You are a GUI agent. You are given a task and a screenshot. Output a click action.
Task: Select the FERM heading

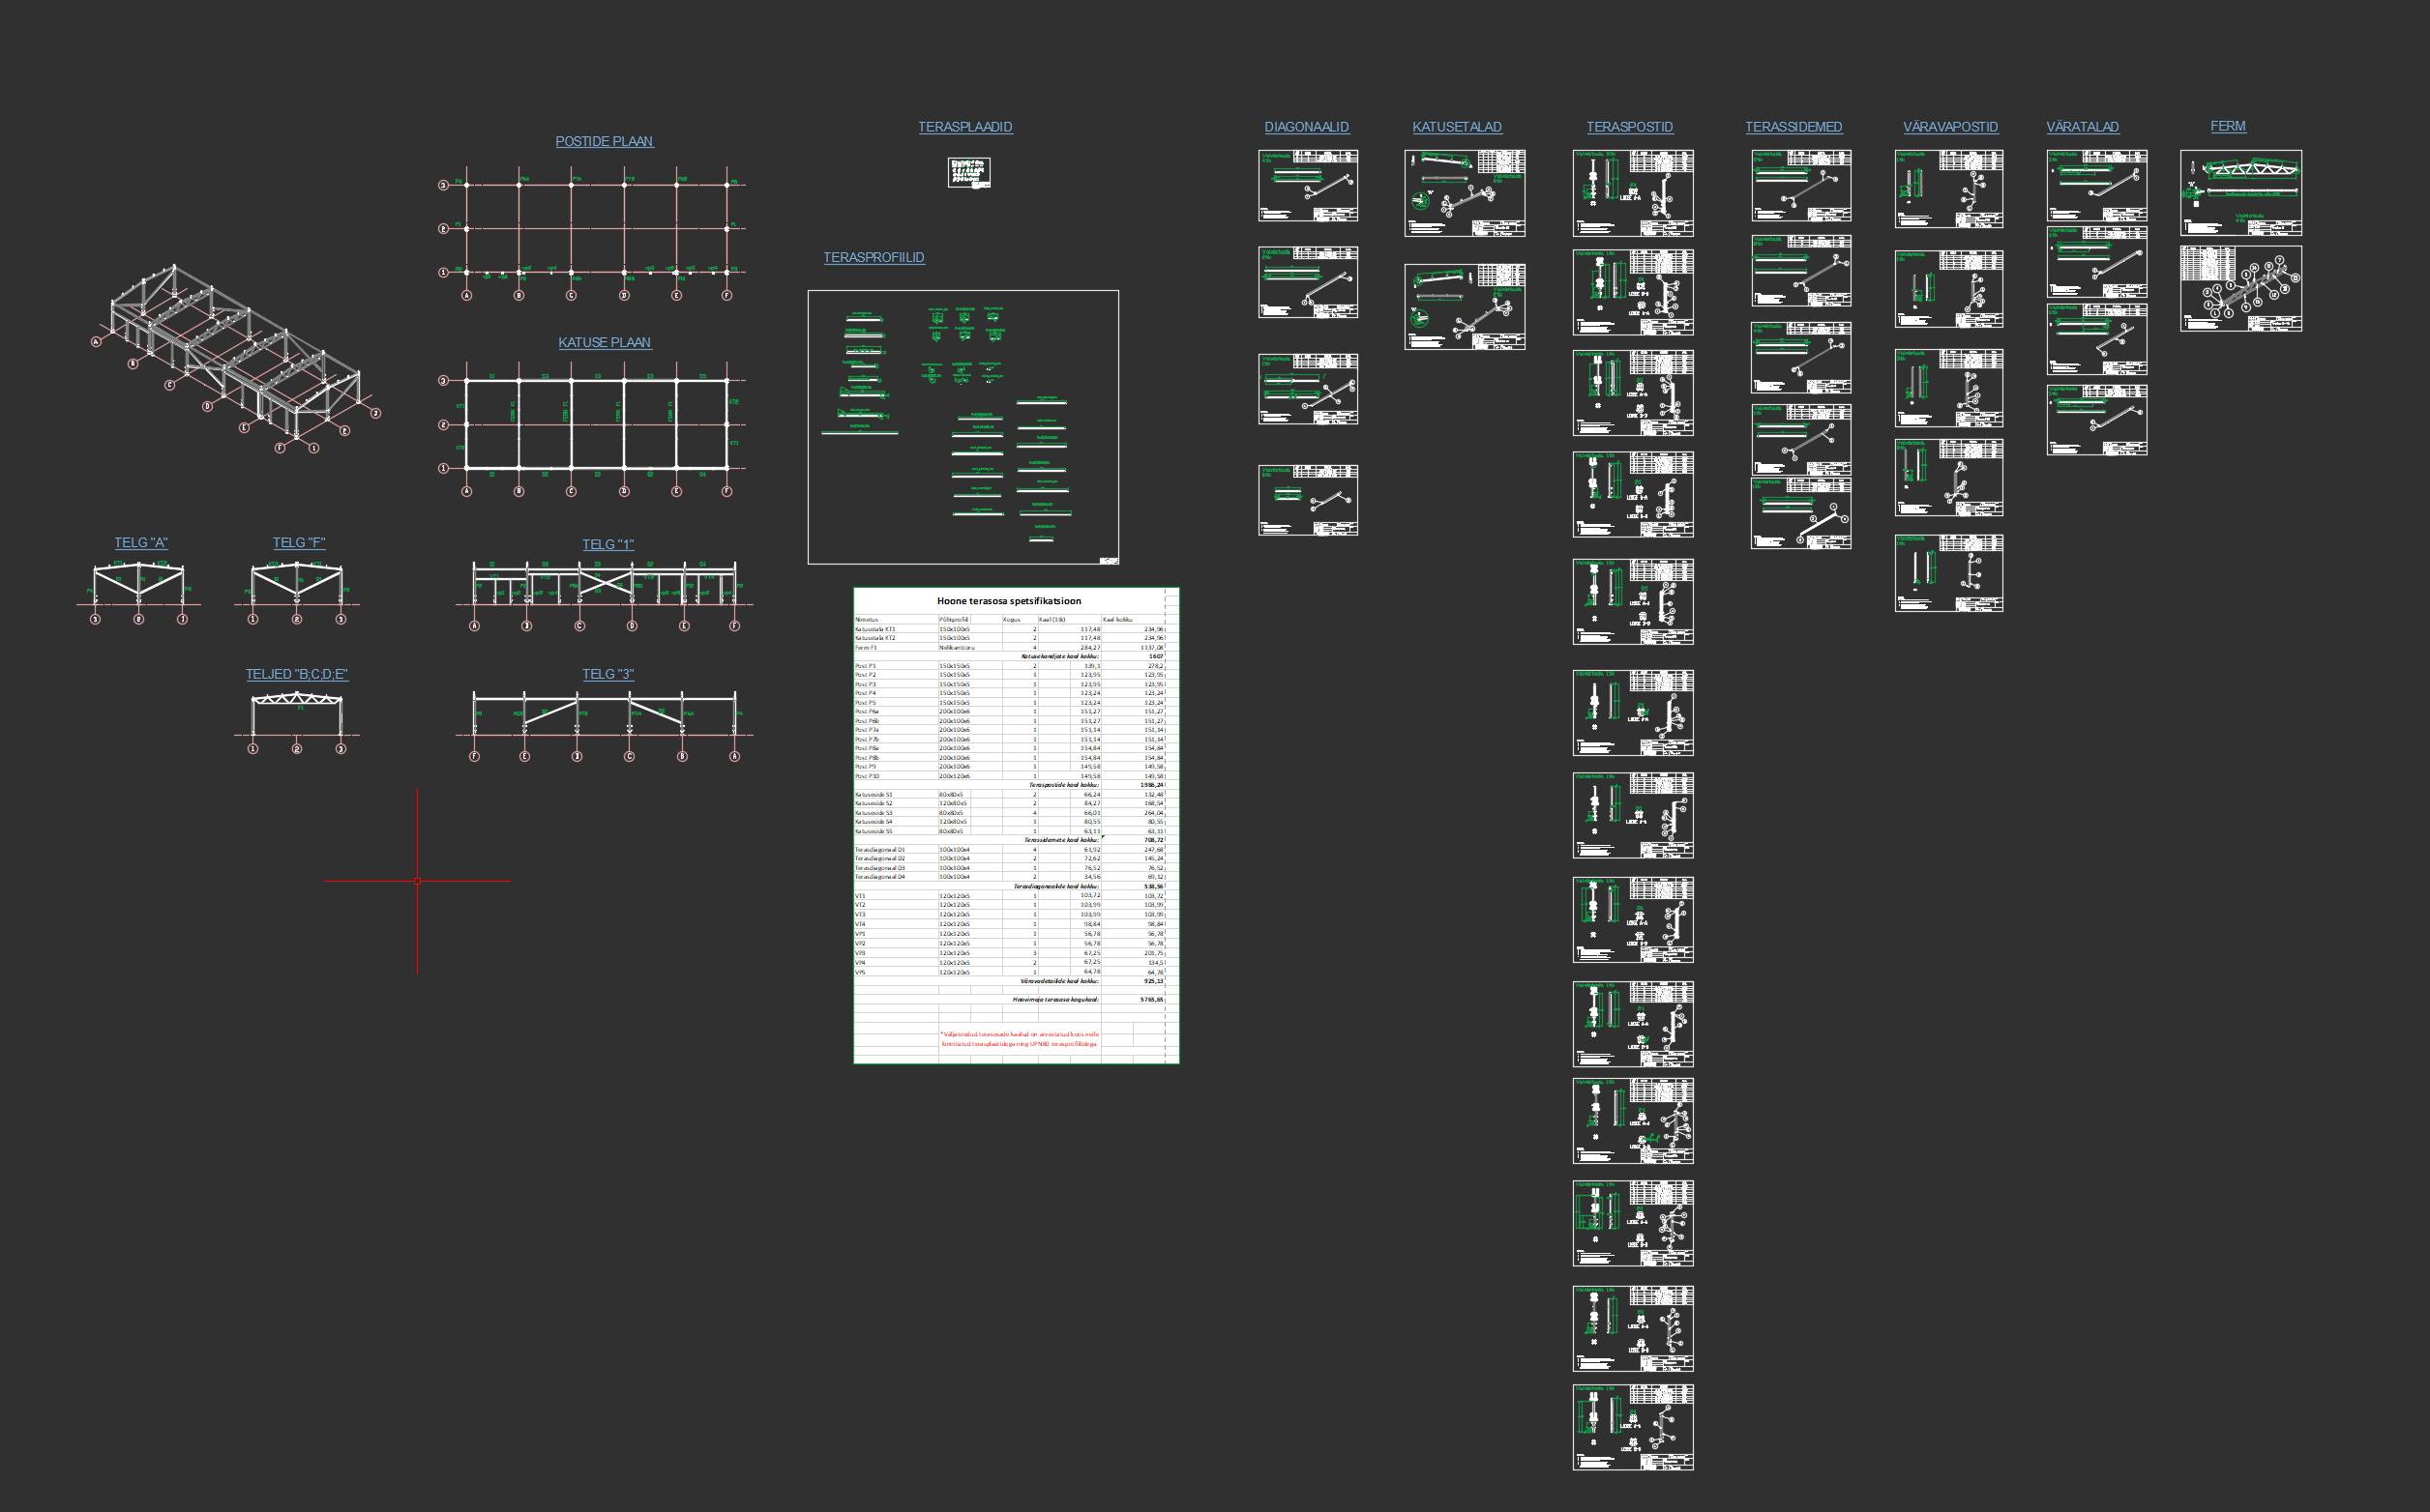2227,126
